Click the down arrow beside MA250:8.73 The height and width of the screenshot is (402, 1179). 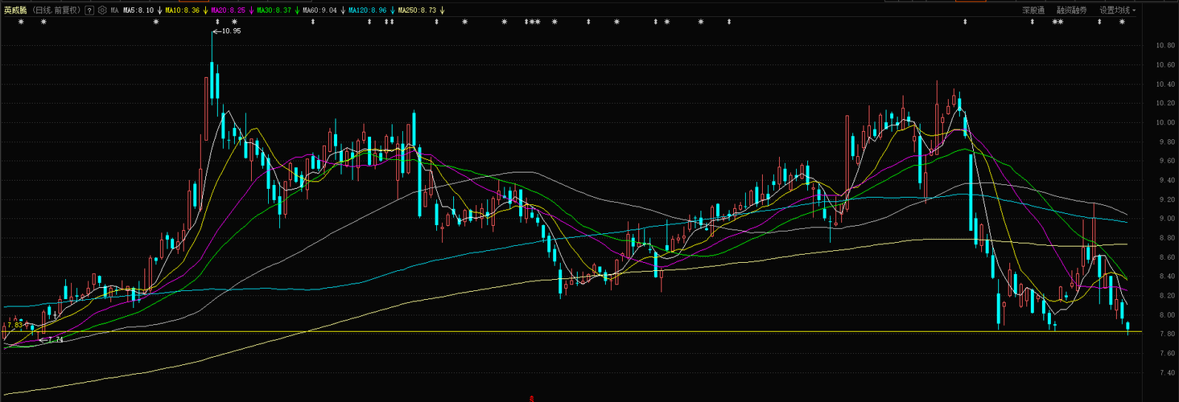[443, 10]
